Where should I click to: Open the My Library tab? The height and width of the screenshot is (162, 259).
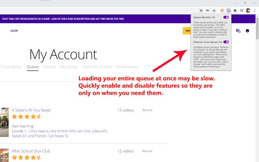coord(69,67)
